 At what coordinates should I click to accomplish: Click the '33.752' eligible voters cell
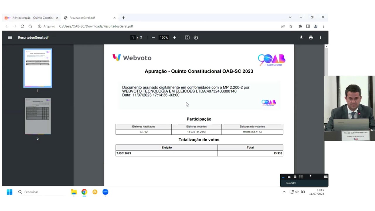click(144, 132)
